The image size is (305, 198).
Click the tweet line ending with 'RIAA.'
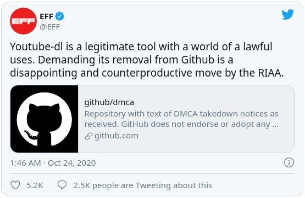tap(147, 73)
